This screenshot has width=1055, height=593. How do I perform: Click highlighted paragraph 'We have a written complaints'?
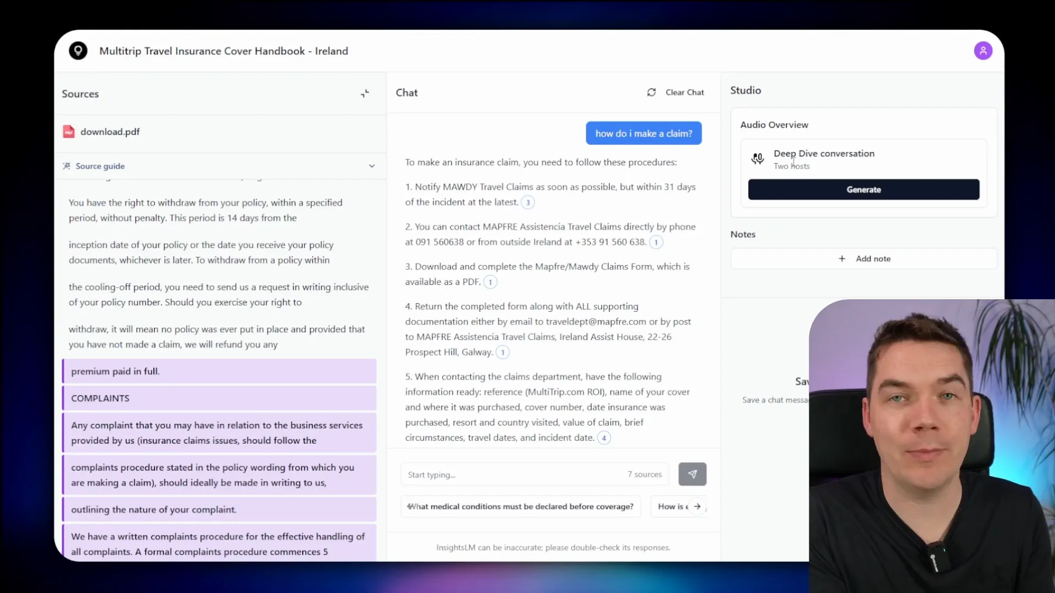tap(220, 542)
